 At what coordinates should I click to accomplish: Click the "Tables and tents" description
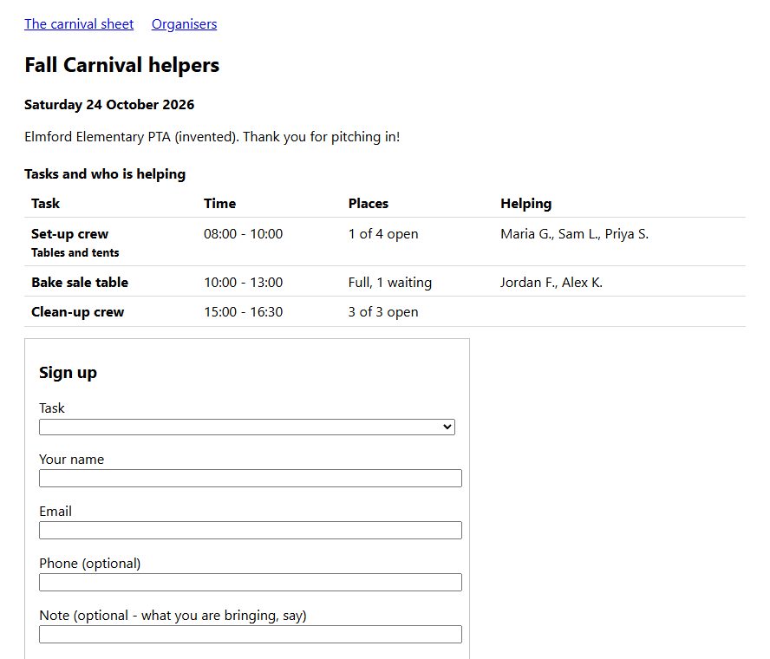(x=75, y=252)
